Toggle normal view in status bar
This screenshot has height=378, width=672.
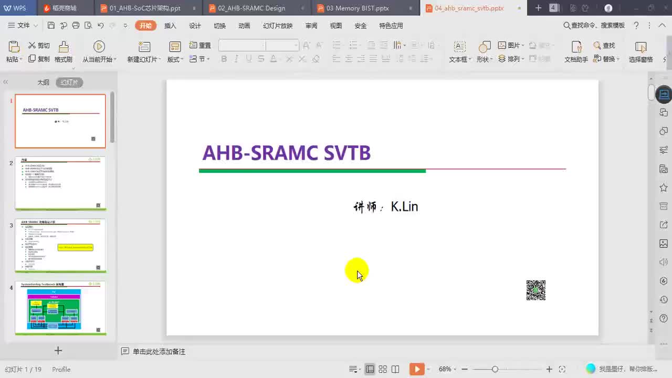tap(370, 369)
